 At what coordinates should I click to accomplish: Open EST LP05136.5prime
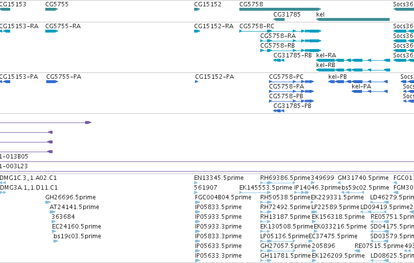284,236
